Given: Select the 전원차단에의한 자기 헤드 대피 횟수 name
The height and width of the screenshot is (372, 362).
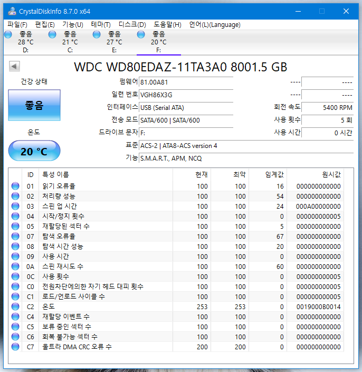Looking at the screenshot, I should [93, 286].
